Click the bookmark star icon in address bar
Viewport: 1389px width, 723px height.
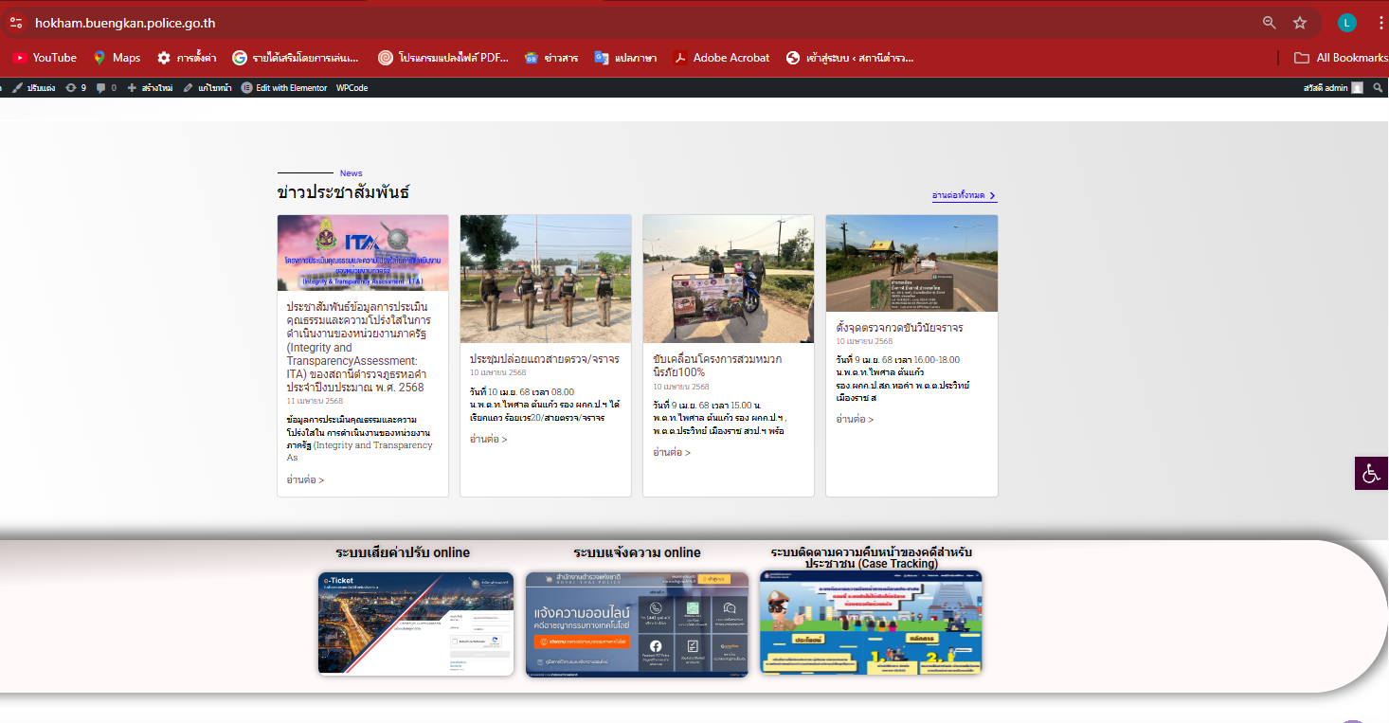pyautogui.click(x=1300, y=23)
